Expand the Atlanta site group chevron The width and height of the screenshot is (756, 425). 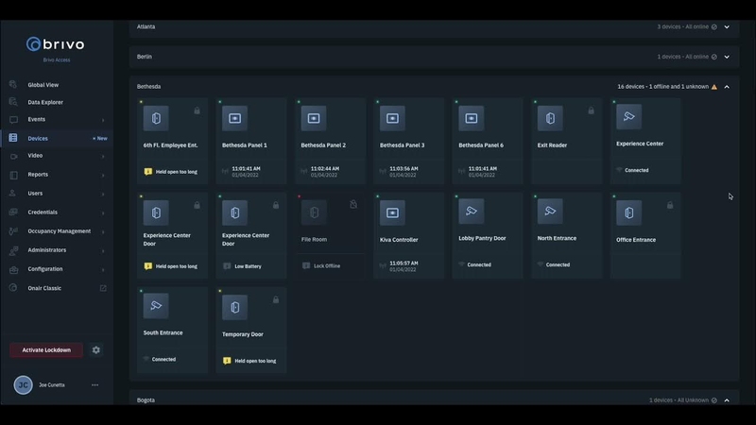727,27
